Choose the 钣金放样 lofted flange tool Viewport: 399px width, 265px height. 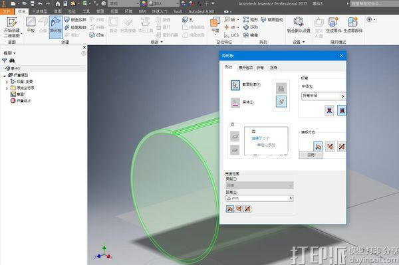[75, 19]
